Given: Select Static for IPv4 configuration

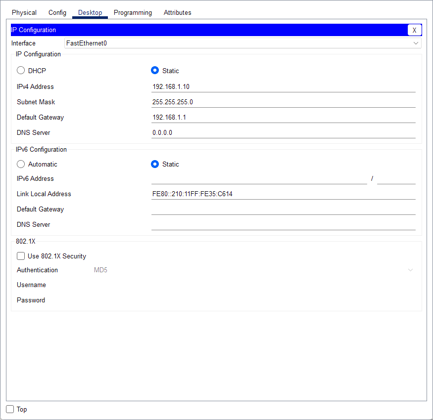Looking at the screenshot, I should 155,71.
